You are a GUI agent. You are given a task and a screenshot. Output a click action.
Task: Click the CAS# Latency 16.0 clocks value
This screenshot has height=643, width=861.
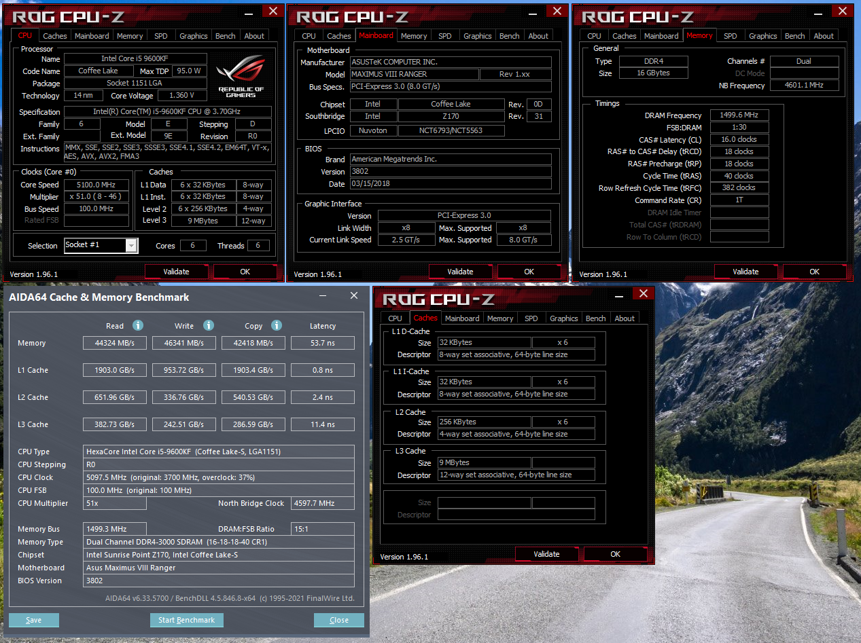739,140
